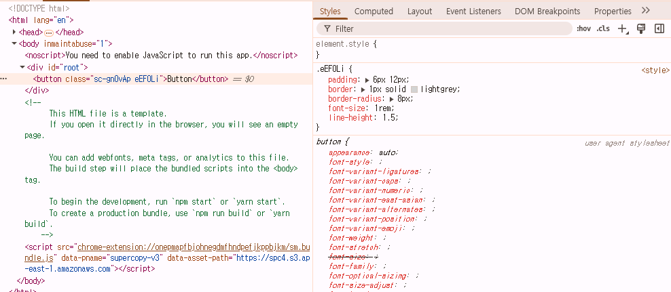Switch to the Styles tab

point(330,11)
